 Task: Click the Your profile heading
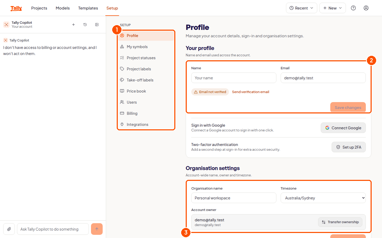click(x=200, y=48)
